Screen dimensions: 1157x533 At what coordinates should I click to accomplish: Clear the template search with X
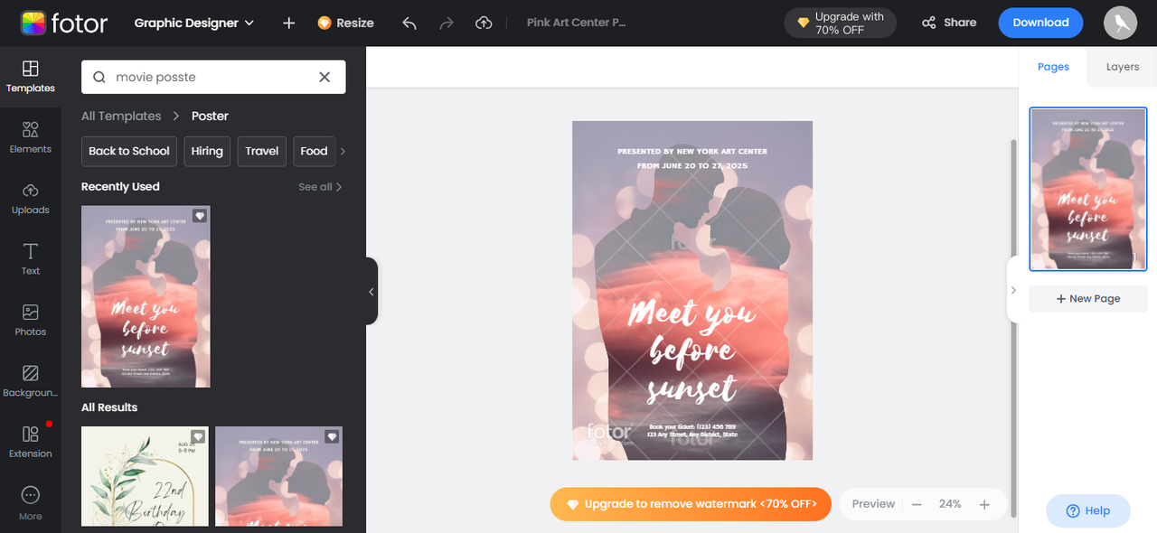(x=325, y=77)
